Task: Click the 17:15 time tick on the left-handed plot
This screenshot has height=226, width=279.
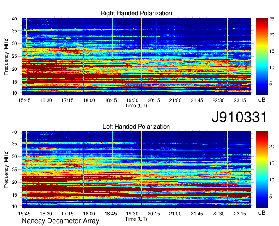Action: tap(67, 214)
